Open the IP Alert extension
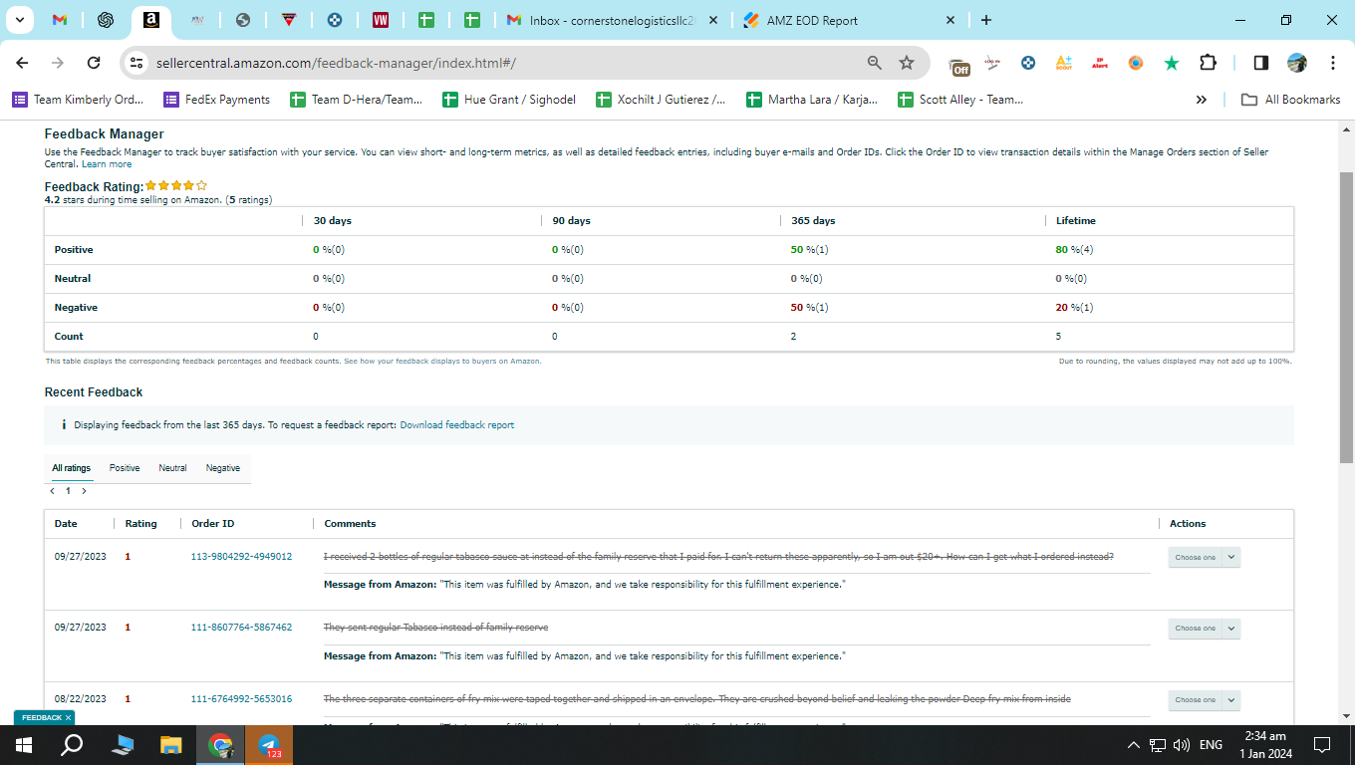Viewport: 1355px width, 765px height. tap(1100, 63)
